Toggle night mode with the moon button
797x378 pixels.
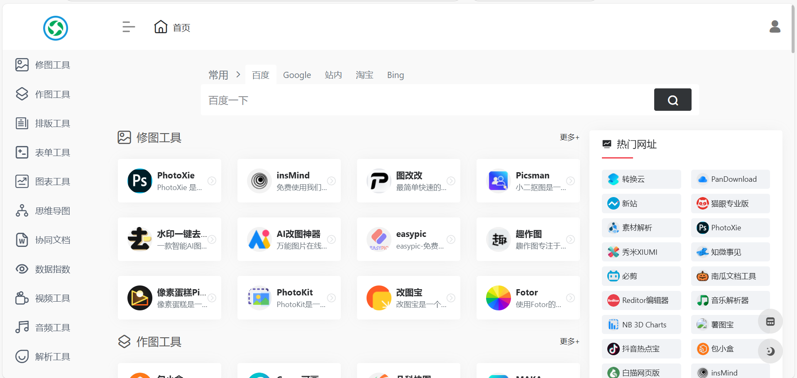770,351
